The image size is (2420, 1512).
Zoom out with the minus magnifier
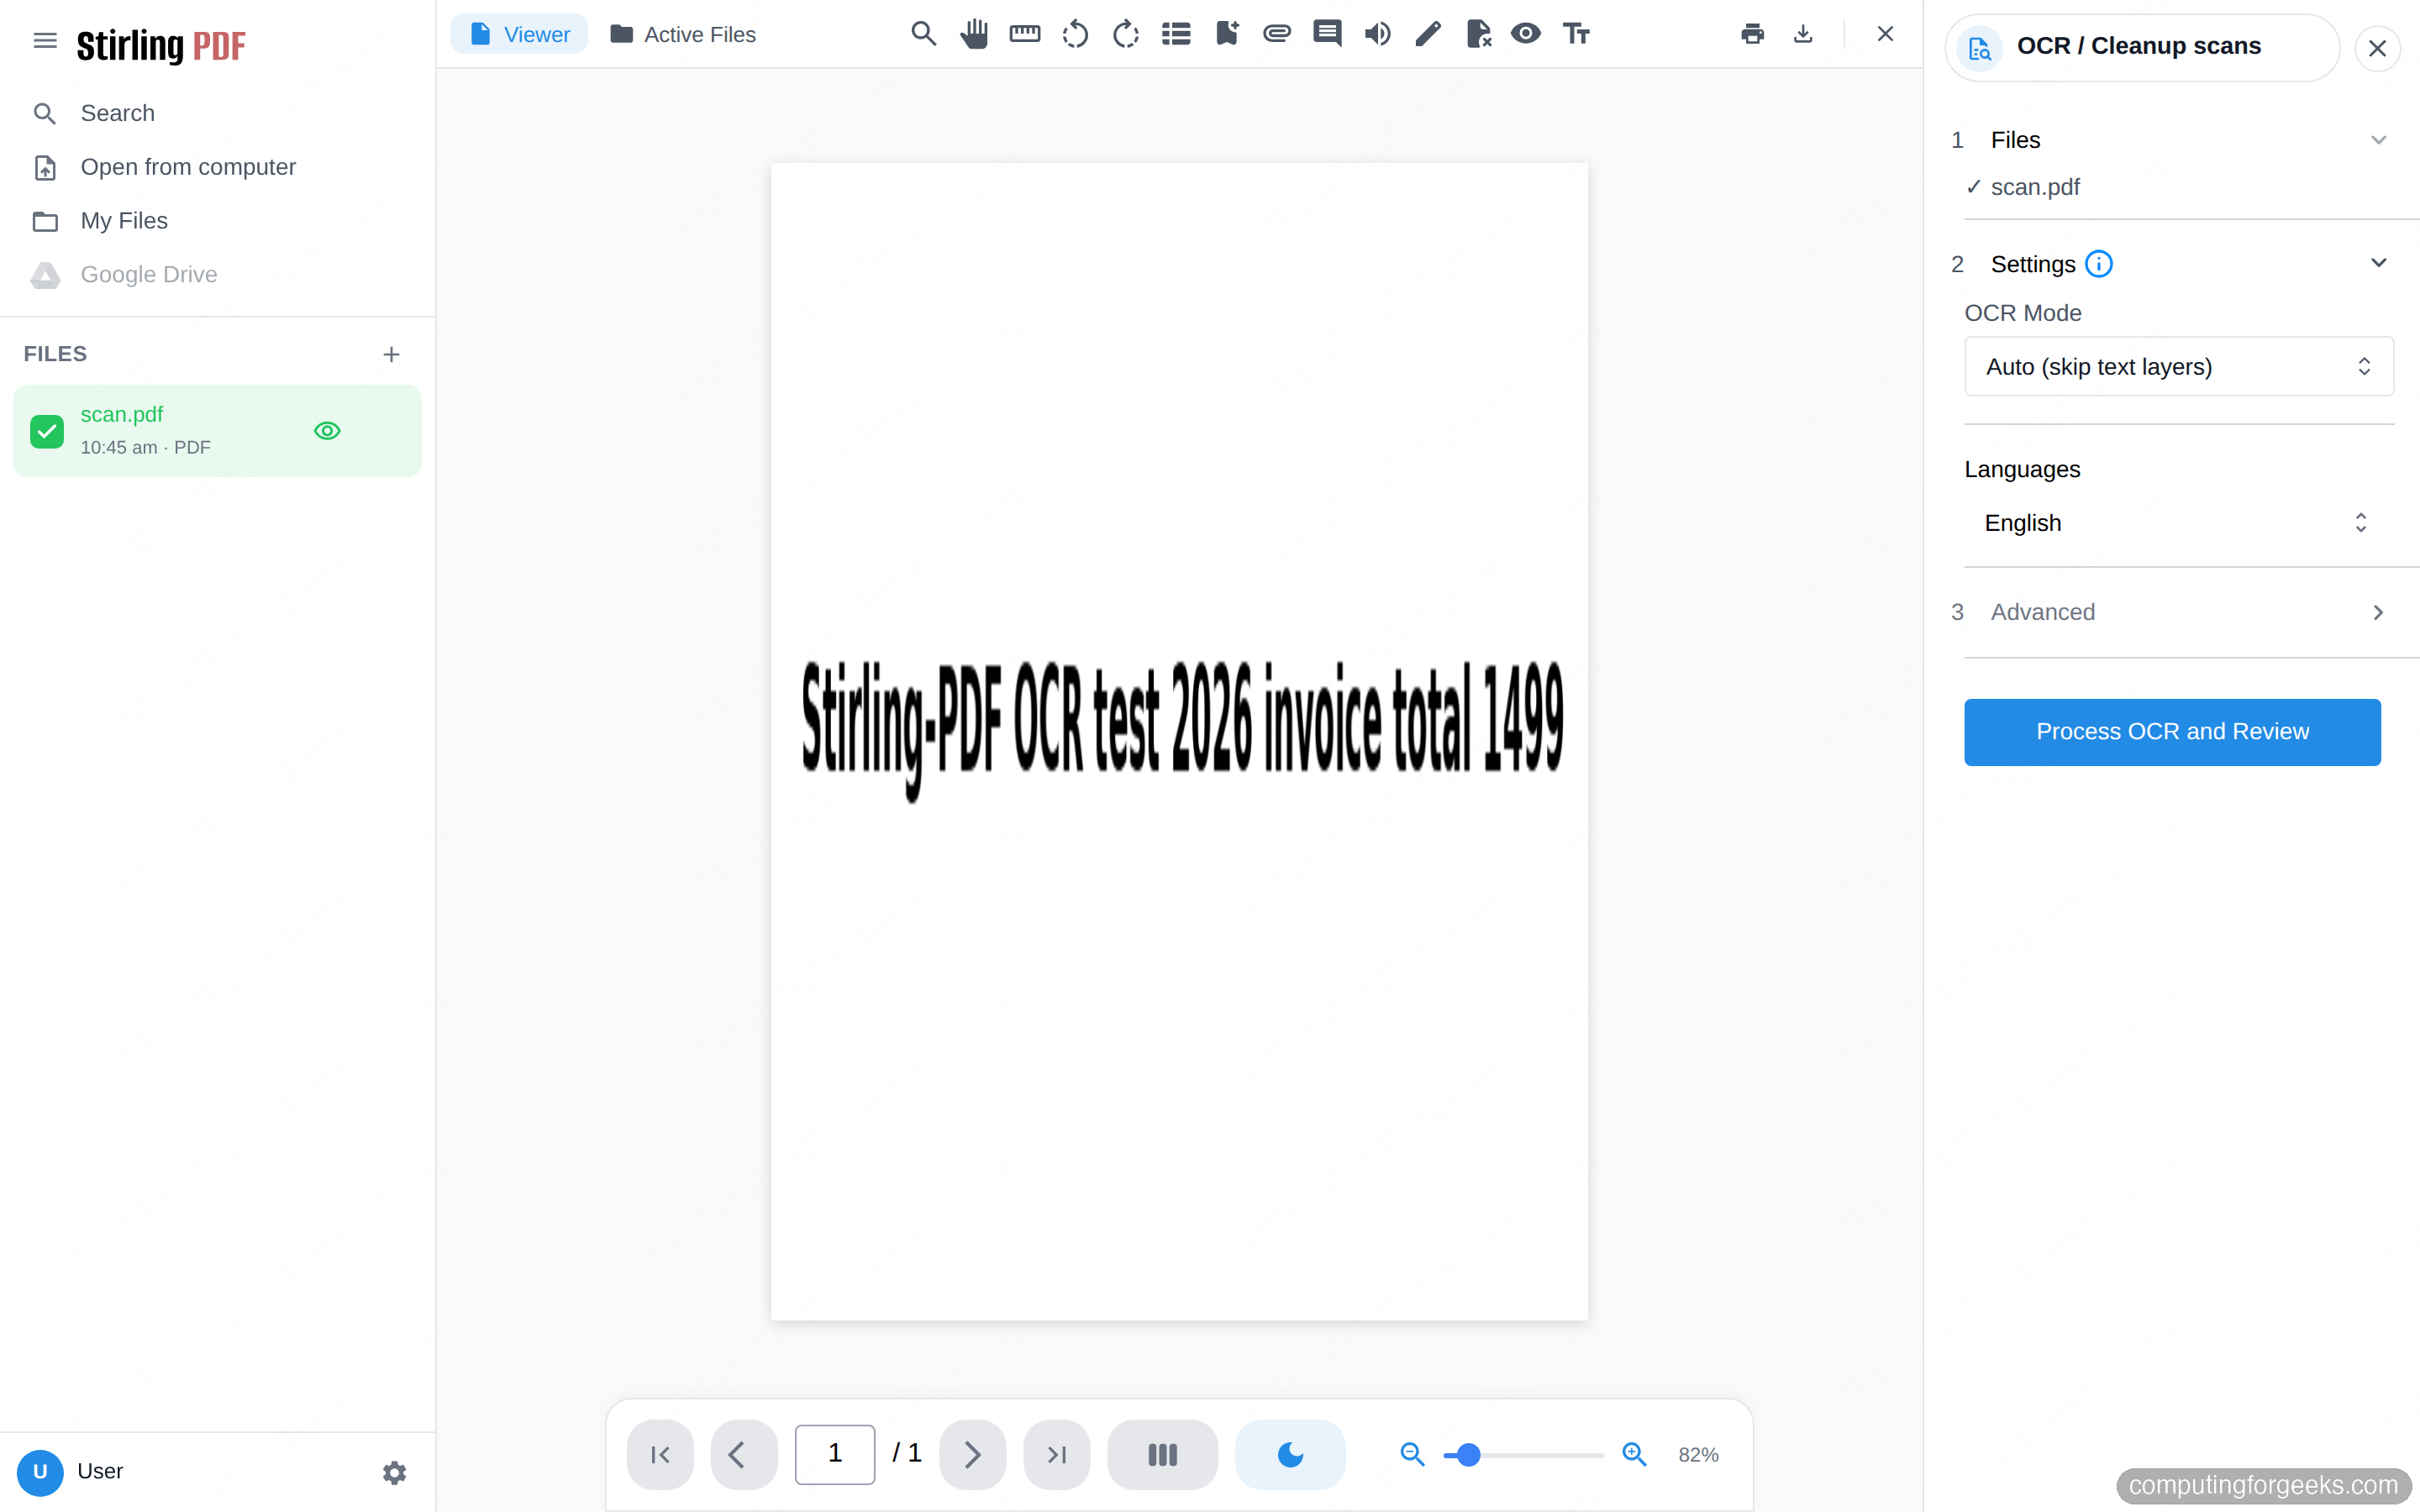(1412, 1454)
